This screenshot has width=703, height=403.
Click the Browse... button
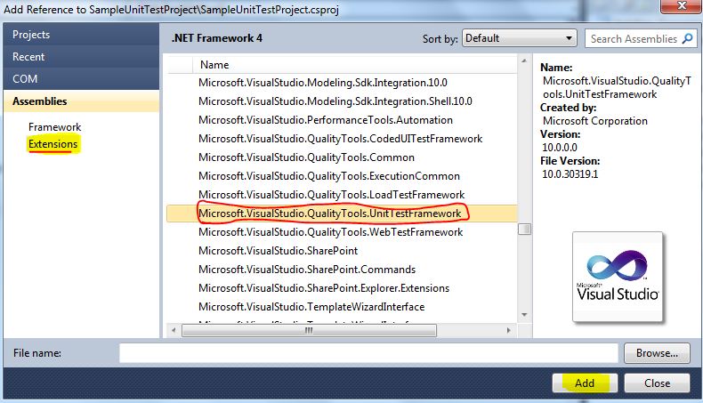657,353
